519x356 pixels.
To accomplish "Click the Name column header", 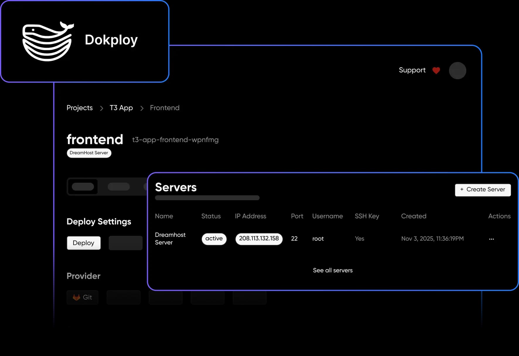I will [164, 216].
